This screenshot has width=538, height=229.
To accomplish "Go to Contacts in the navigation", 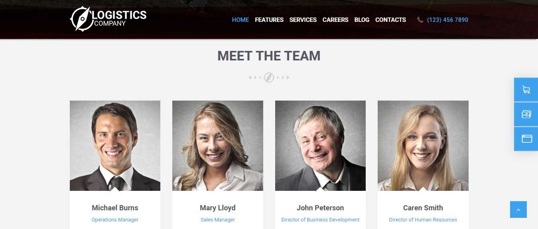I will point(390,20).
